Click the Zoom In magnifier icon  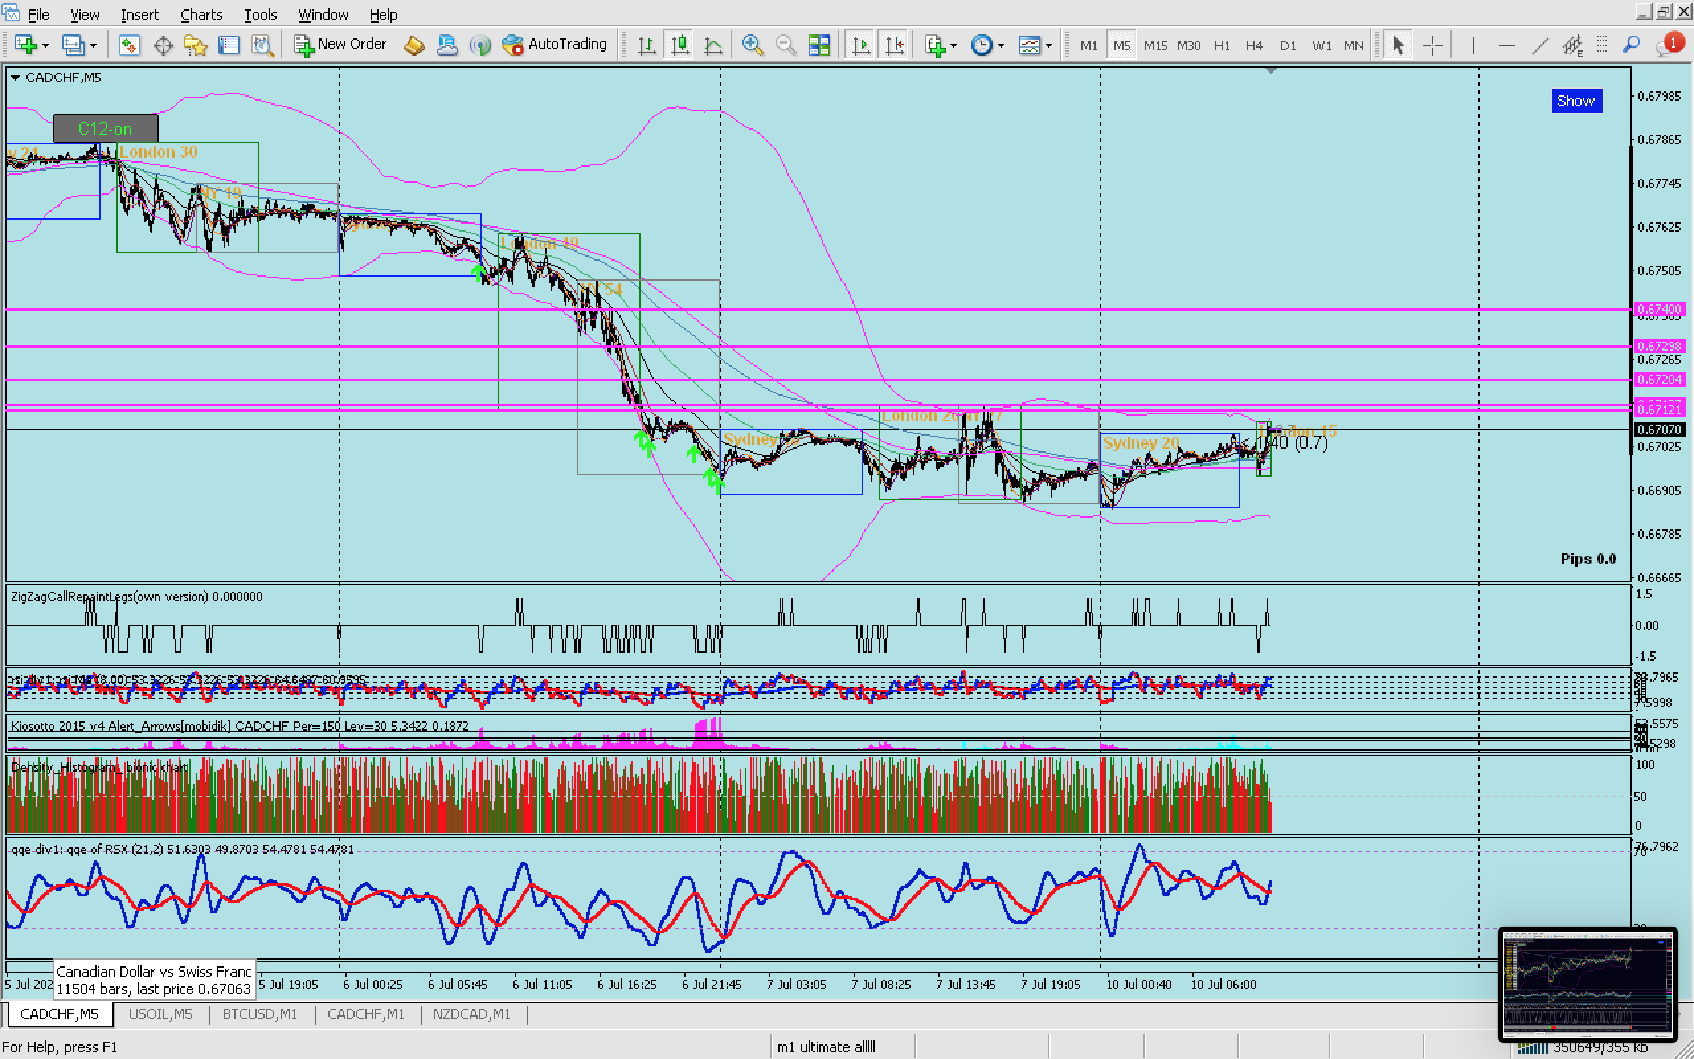pos(752,46)
